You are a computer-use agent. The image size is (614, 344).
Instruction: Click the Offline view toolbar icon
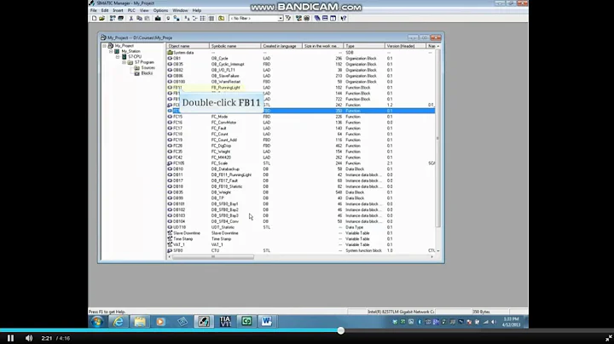(x=168, y=19)
